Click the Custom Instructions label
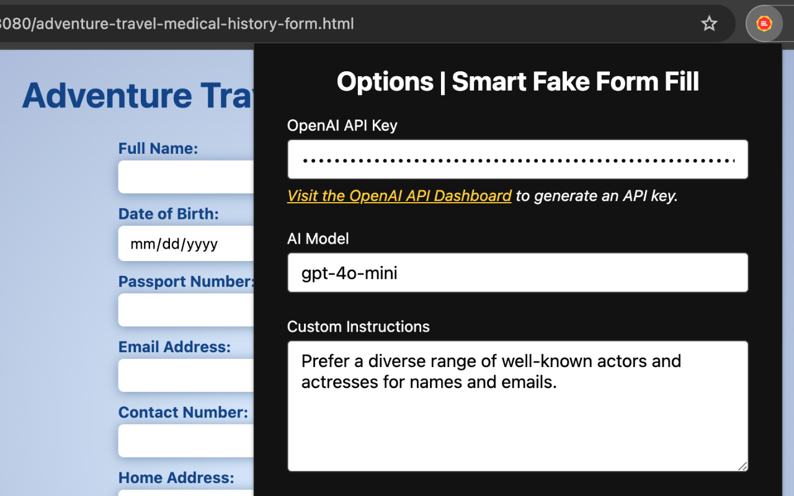This screenshot has width=794, height=496. (x=358, y=327)
